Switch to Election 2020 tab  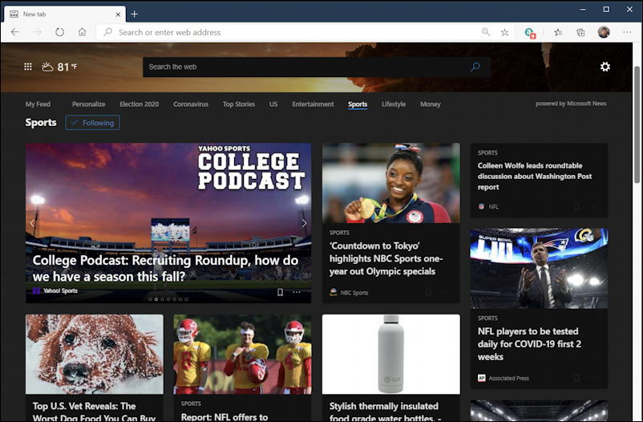point(139,104)
